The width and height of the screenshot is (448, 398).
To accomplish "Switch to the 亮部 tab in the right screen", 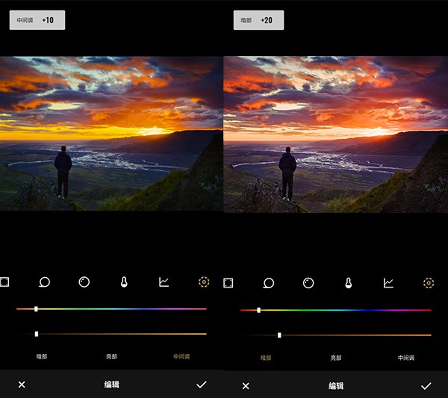I will click(x=336, y=358).
